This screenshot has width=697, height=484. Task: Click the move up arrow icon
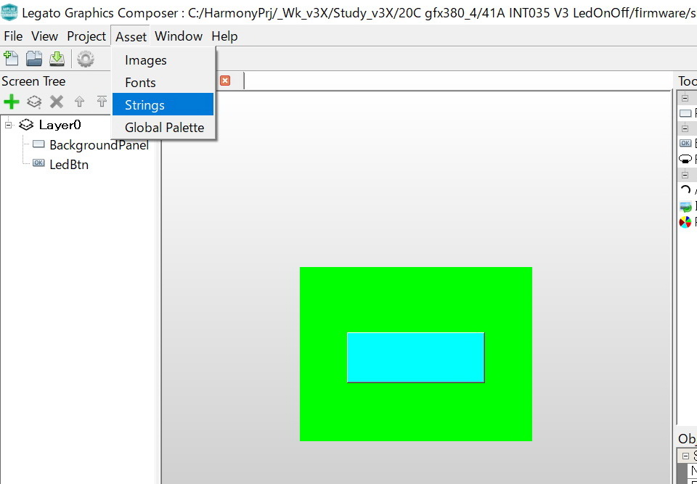(x=80, y=102)
